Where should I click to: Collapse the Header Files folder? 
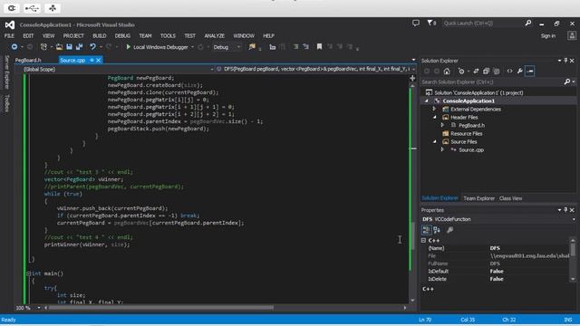click(435, 117)
